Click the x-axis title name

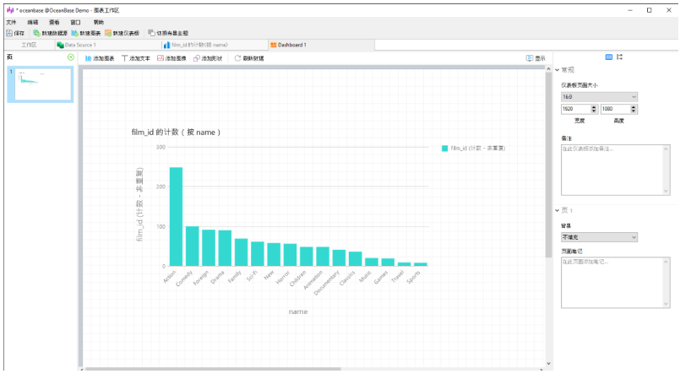pyautogui.click(x=298, y=311)
